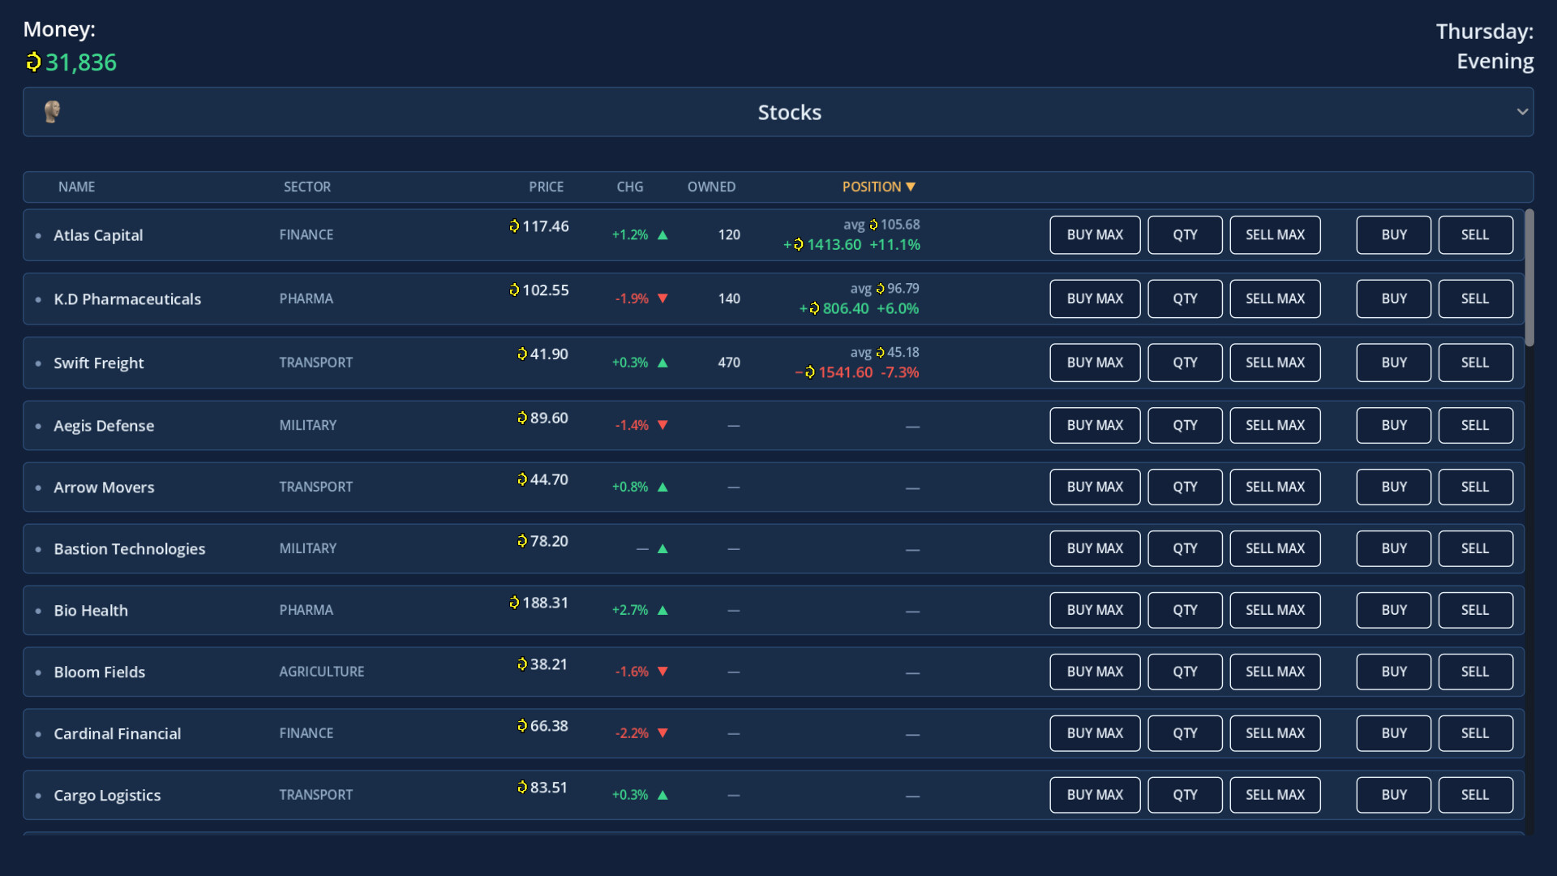Sort by the OWNED column header
The image size is (1557, 876).
(x=711, y=187)
